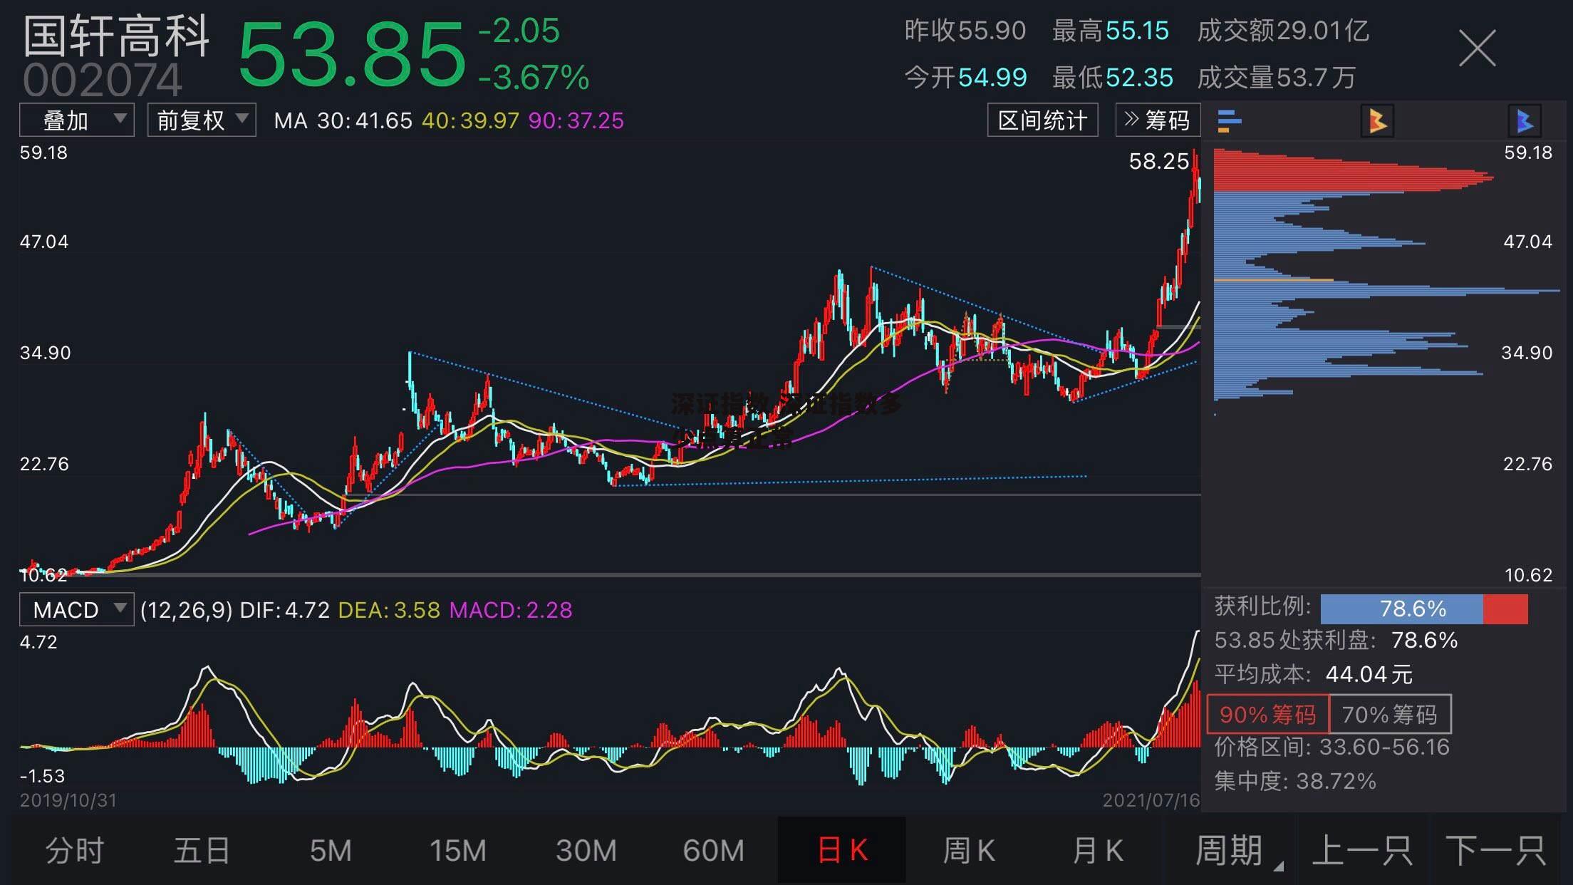Switch to the 5M chart tab

[331, 850]
